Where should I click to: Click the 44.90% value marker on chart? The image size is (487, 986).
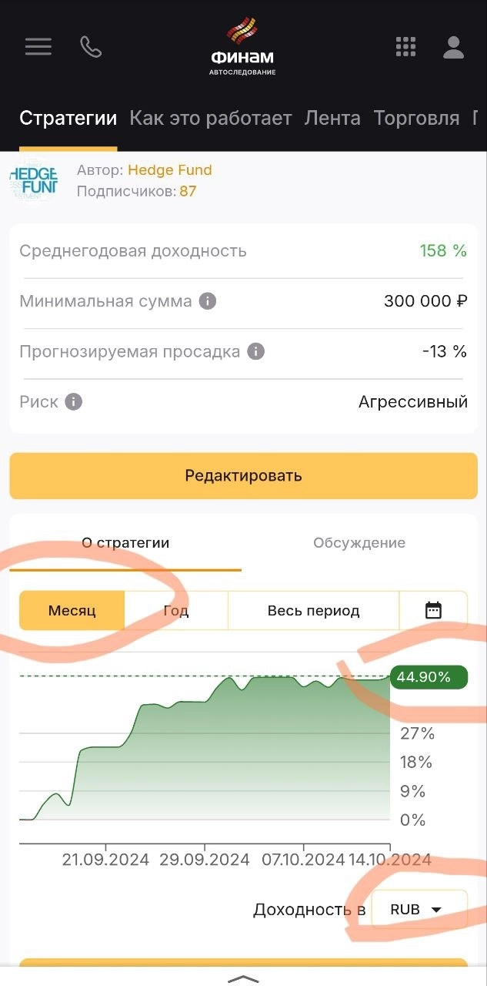pos(429,677)
